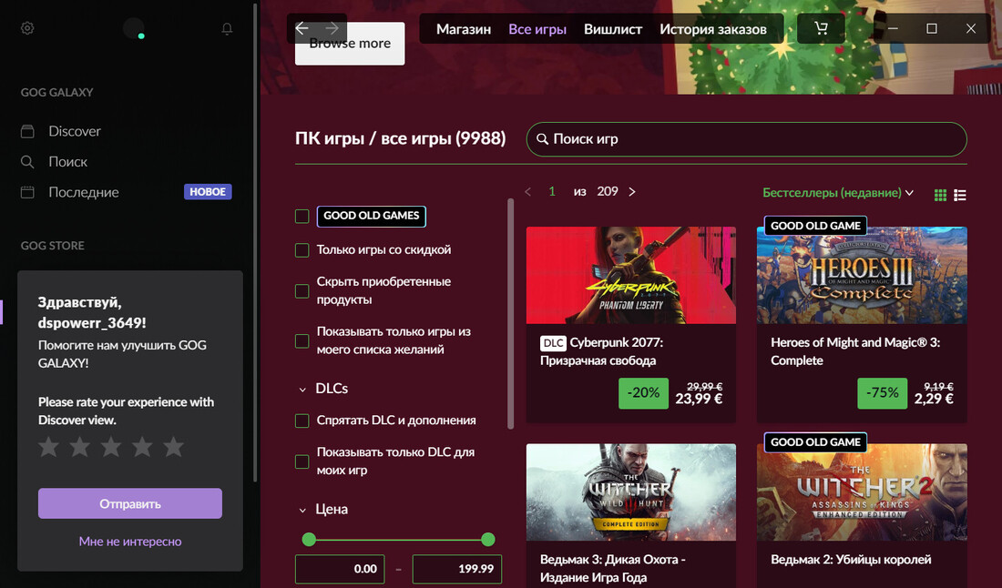Open the user profile avatar
The image size is (1002, 588).
click(134, 28)
